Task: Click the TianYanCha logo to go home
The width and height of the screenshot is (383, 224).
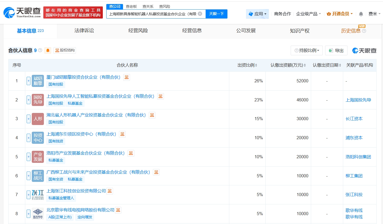Action: (x=22, y=12)
